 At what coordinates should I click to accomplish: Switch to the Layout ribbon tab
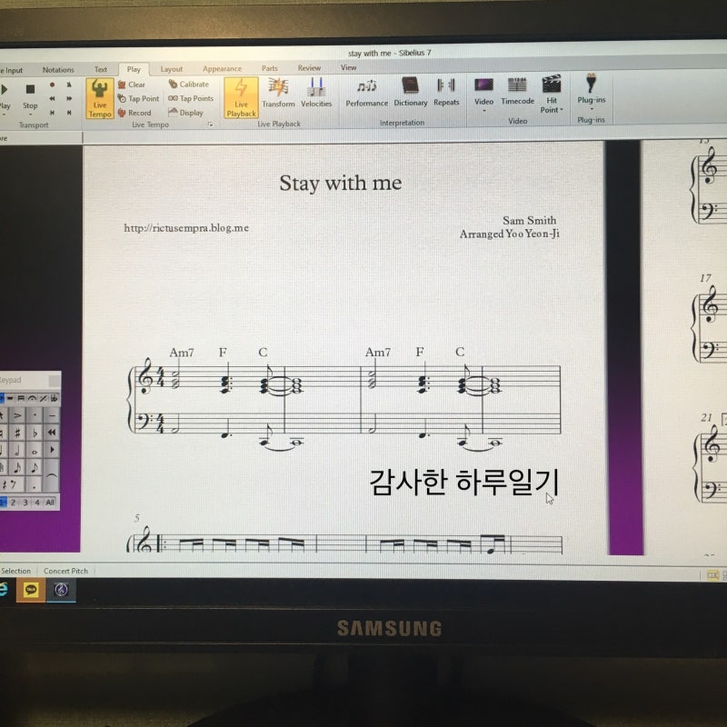[172, 69]
